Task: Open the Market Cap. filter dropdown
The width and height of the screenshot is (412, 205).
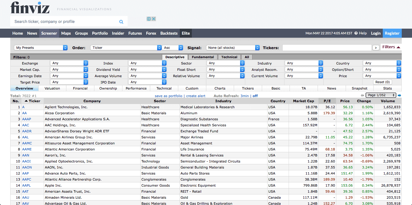Action: pos(69,69)
